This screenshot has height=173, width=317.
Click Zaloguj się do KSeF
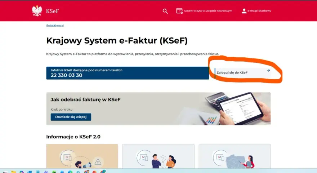[242, 72]
